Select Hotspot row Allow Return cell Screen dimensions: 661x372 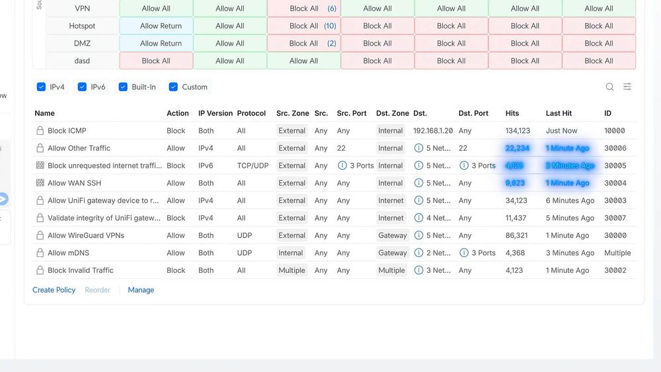coord(157,26)
